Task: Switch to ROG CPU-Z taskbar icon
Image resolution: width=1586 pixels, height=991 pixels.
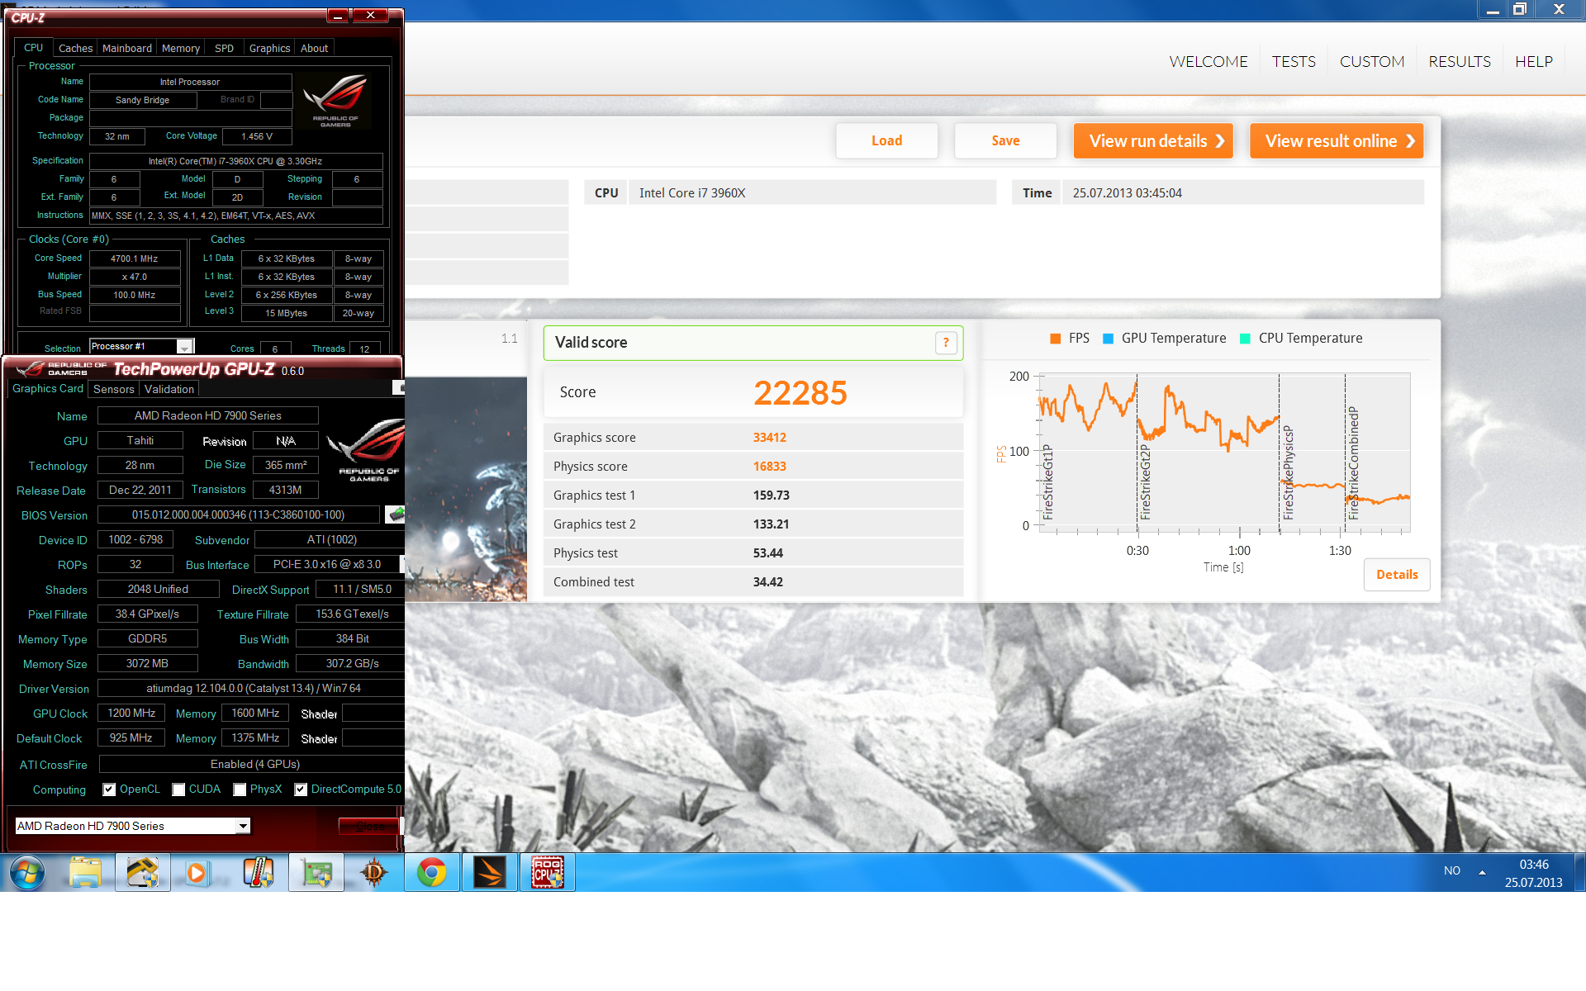Action: click(547, 872)
